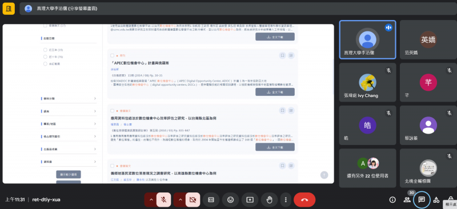This screenshot has height=209, width=457.
Task: Turn on the camera in the call bar
Action: point(193,200)
